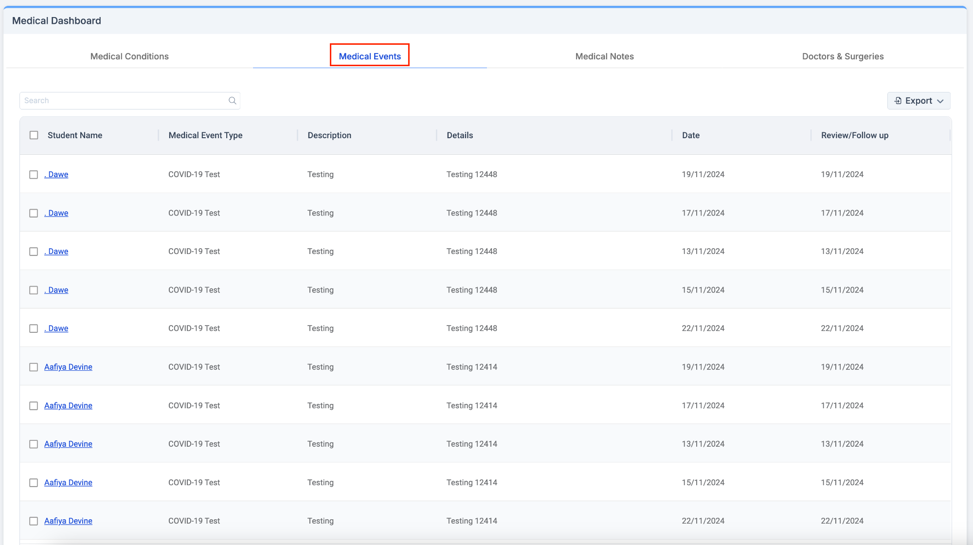The width and height of the screenshot is (973, 545).
Task: Tick Aafiya Devine checkbox for 19/11/2024 row
Action: pyautogui.click(x=34, y=367)
